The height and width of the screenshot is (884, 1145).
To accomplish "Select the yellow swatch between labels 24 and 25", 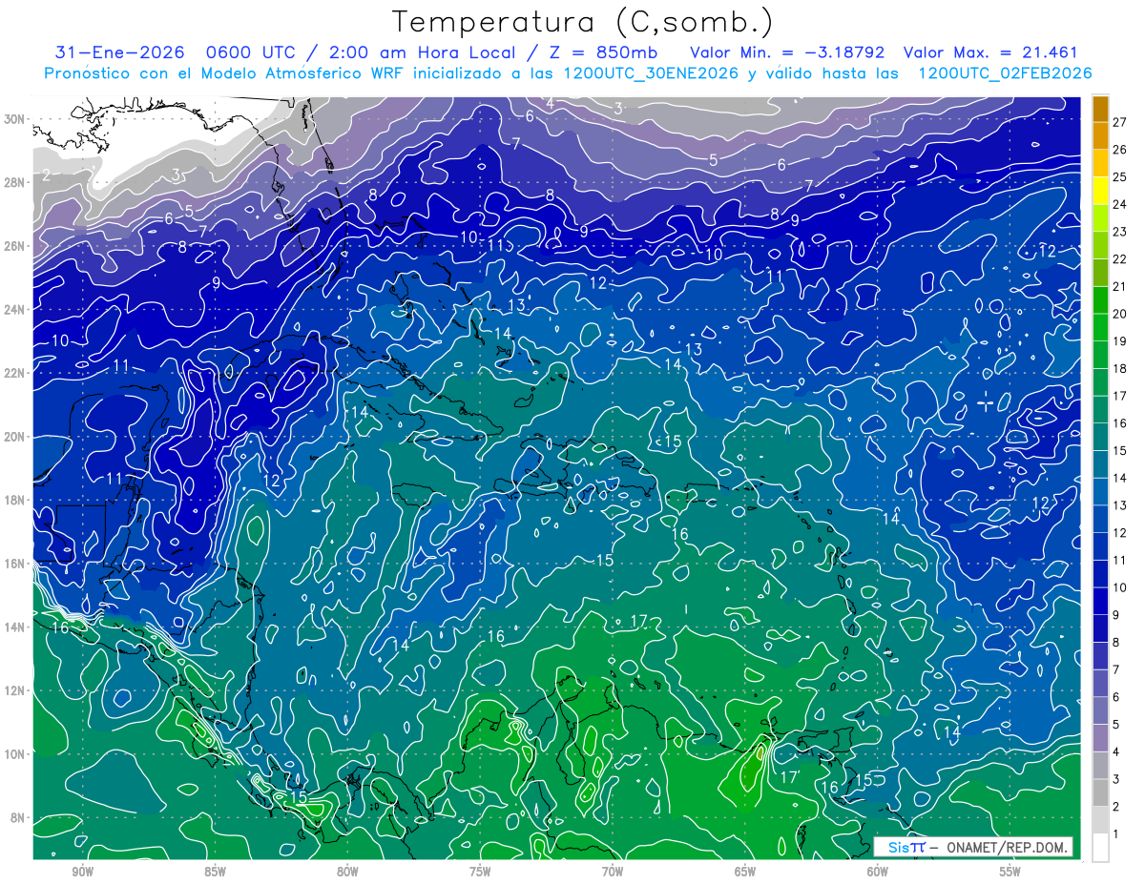I will pos(1100,191).
